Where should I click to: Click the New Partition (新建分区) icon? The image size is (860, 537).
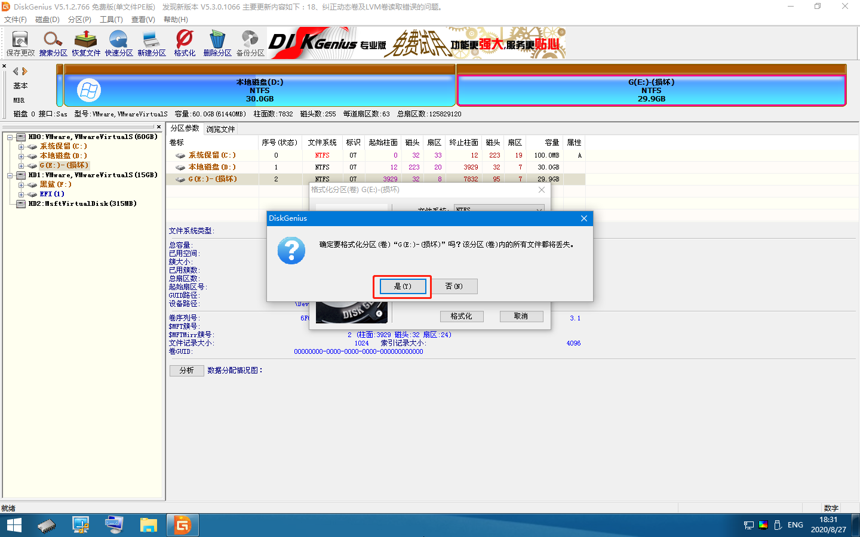(152, 44)
